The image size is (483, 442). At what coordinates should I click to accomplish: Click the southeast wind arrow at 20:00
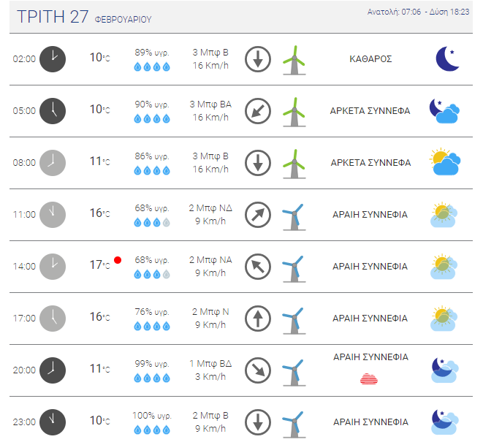[x=258, y=370]
